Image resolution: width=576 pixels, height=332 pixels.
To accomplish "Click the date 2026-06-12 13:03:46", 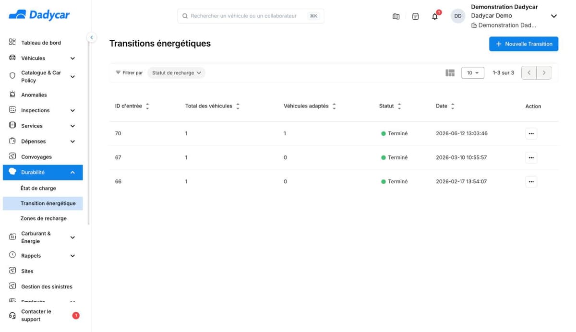I will (461, 133).
